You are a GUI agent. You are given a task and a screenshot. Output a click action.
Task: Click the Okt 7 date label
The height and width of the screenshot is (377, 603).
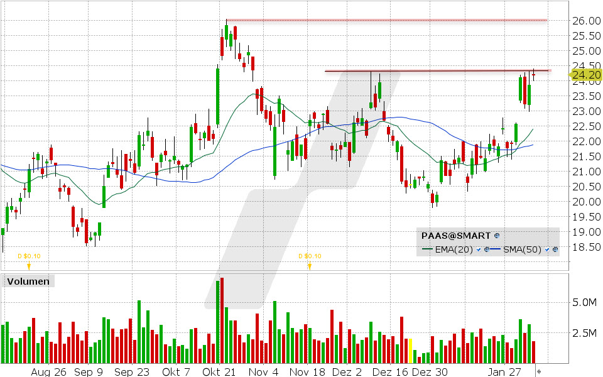point(176,372)
